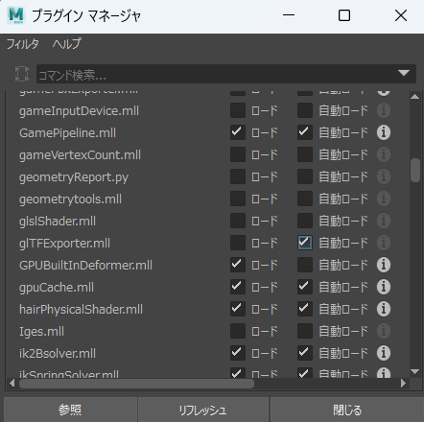Select the gameVertexCount.mll name
The height and width of the screenshot is (422, 424).
[x=80, y=155]
